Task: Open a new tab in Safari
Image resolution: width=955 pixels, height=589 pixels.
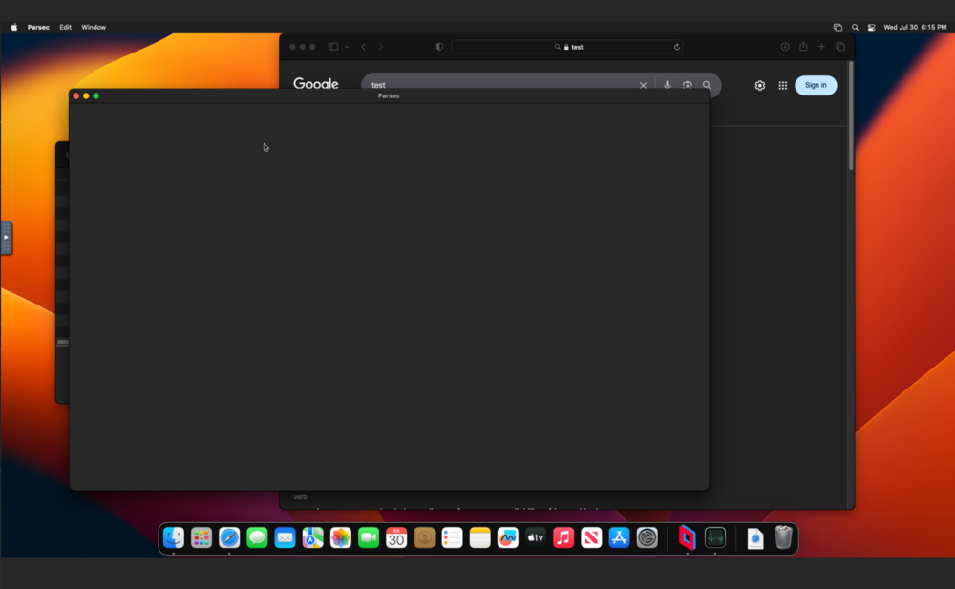Action: tap(821, 46)
